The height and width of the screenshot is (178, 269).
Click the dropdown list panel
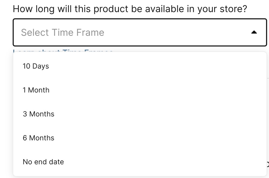(140, 113)
